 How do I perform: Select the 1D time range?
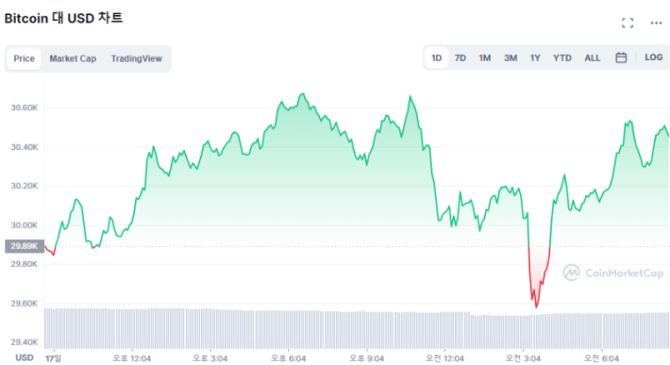click(x=436, y=58)
